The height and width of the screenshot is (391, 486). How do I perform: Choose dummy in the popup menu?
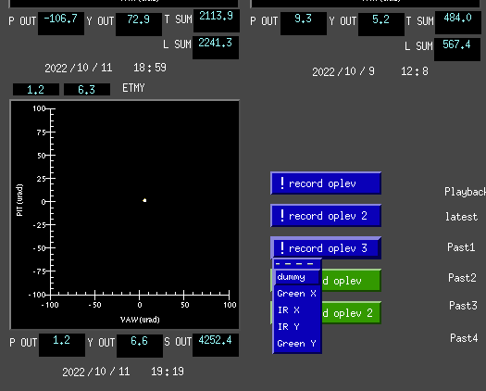point(297,277)
